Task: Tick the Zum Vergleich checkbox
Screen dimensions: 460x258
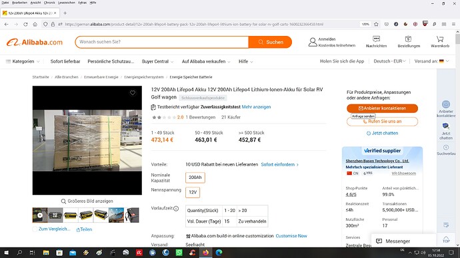Action: point(35,229)
